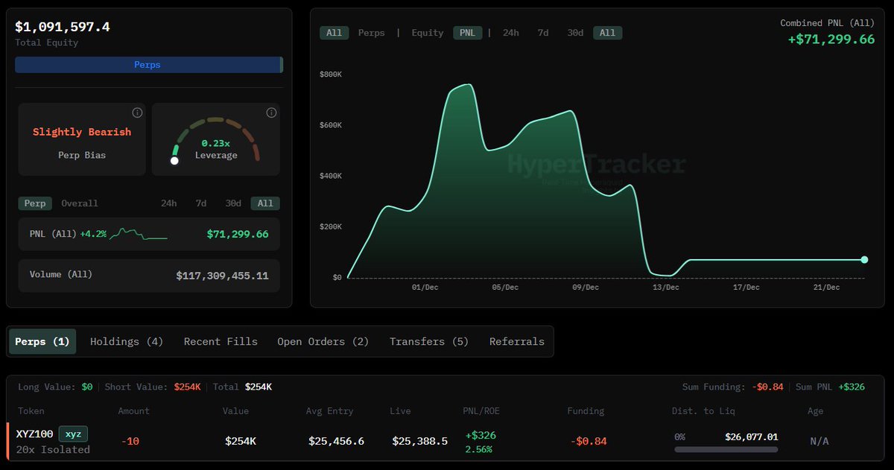Set chart time range to 7d

coord(543,33)
